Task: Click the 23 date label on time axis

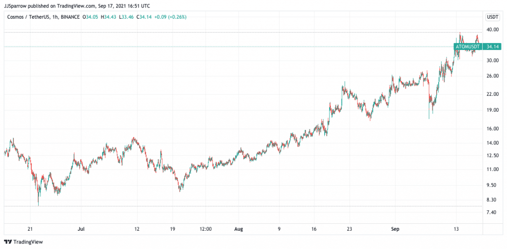Action: [x=349, y=229]
